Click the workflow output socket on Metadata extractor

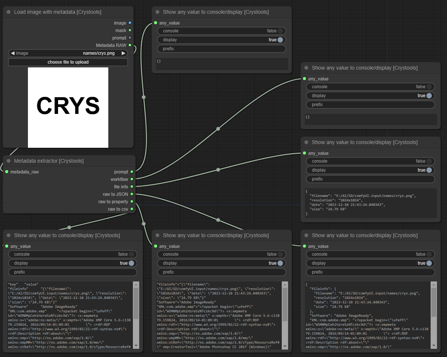131,179
